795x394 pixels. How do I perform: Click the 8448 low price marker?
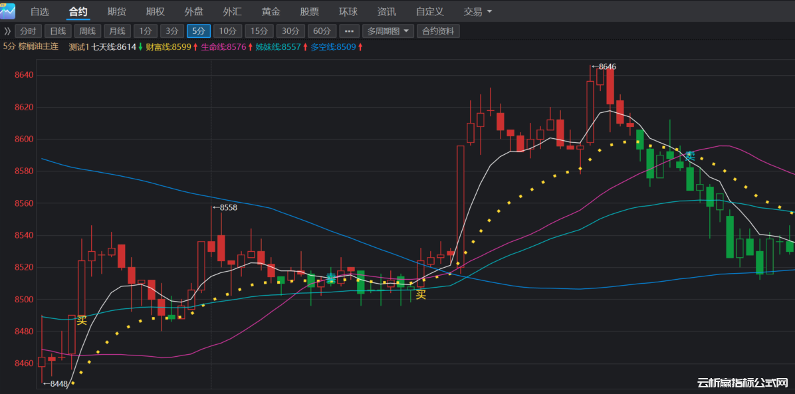(55, 384)
